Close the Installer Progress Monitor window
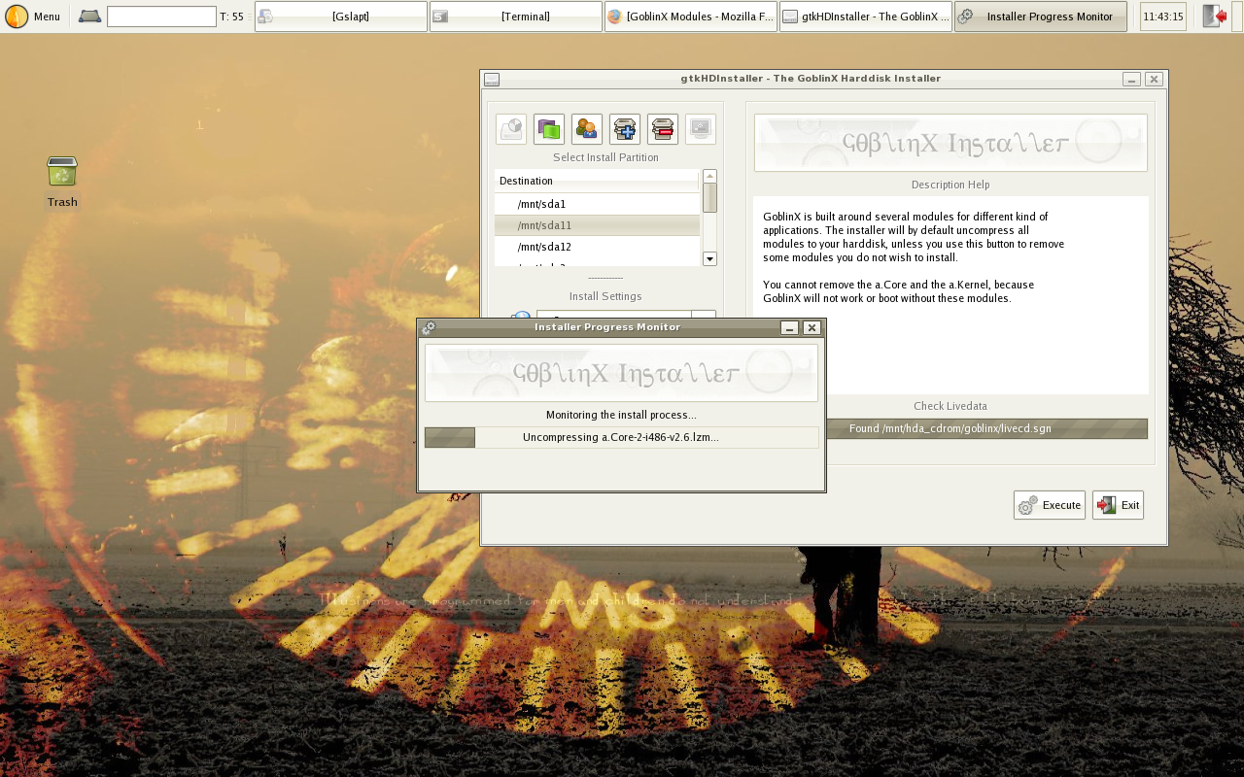The image size is (1244, 777). (812, 327)
